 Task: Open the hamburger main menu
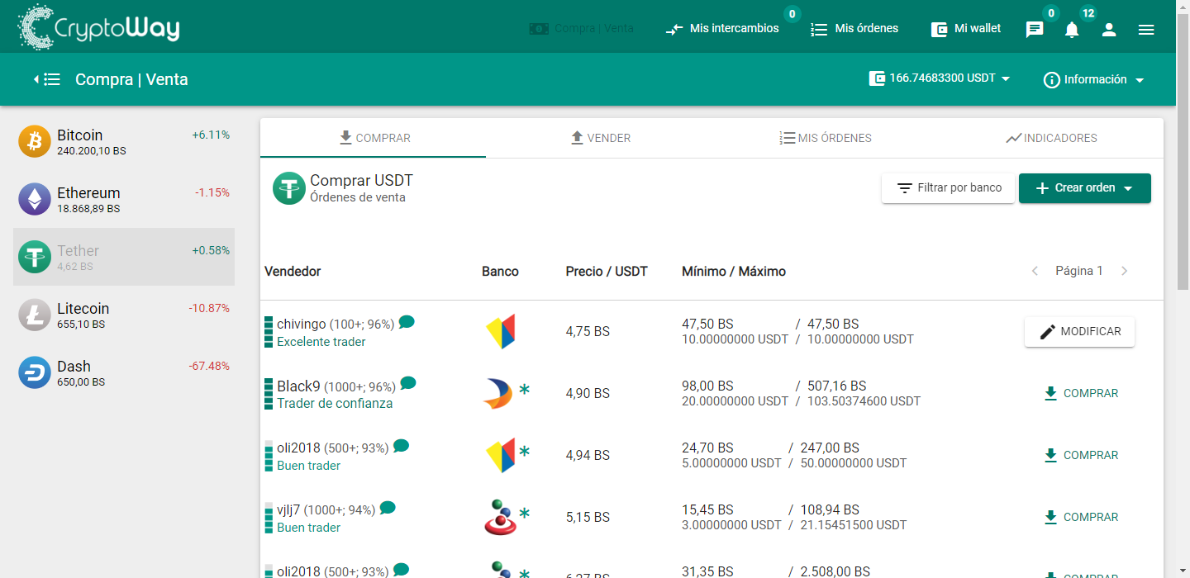click(1146, 30)
